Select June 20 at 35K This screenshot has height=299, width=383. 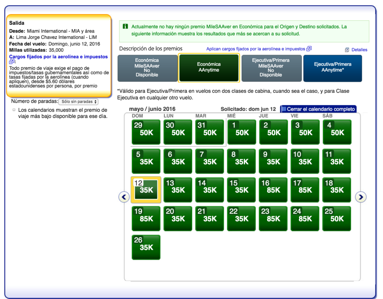[178, 219]
